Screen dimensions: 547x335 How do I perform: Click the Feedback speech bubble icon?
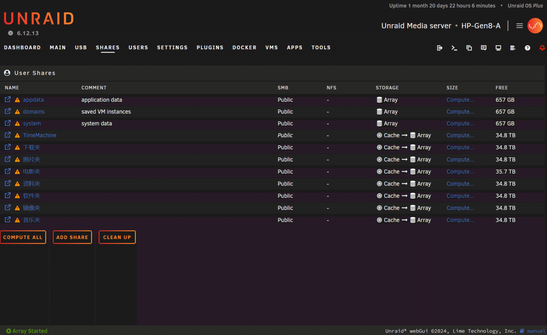tap(484, 48)
